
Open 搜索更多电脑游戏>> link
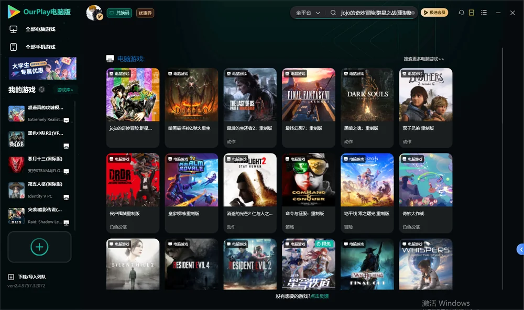[x=423, y=59]
